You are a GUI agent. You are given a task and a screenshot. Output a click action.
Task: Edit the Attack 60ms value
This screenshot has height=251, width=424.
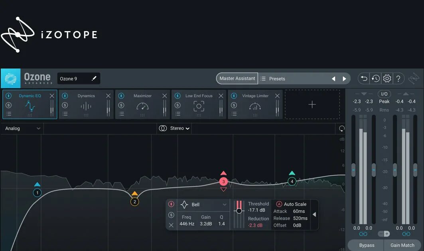[x=299, y=211]
